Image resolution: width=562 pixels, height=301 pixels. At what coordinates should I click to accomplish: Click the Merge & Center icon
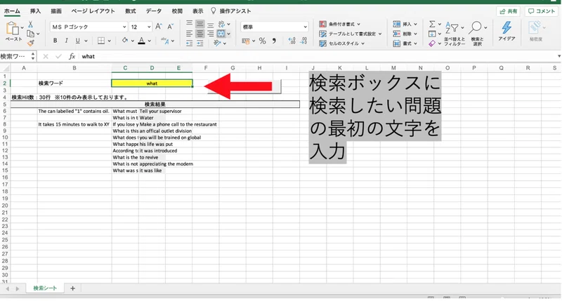(221, 34)
